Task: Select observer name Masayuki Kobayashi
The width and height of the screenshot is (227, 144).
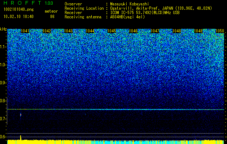Action: coord(130,4)
